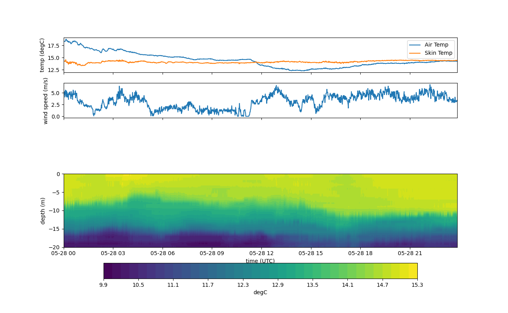Click the 12.3 colorbar tick label

click(243, 285)
